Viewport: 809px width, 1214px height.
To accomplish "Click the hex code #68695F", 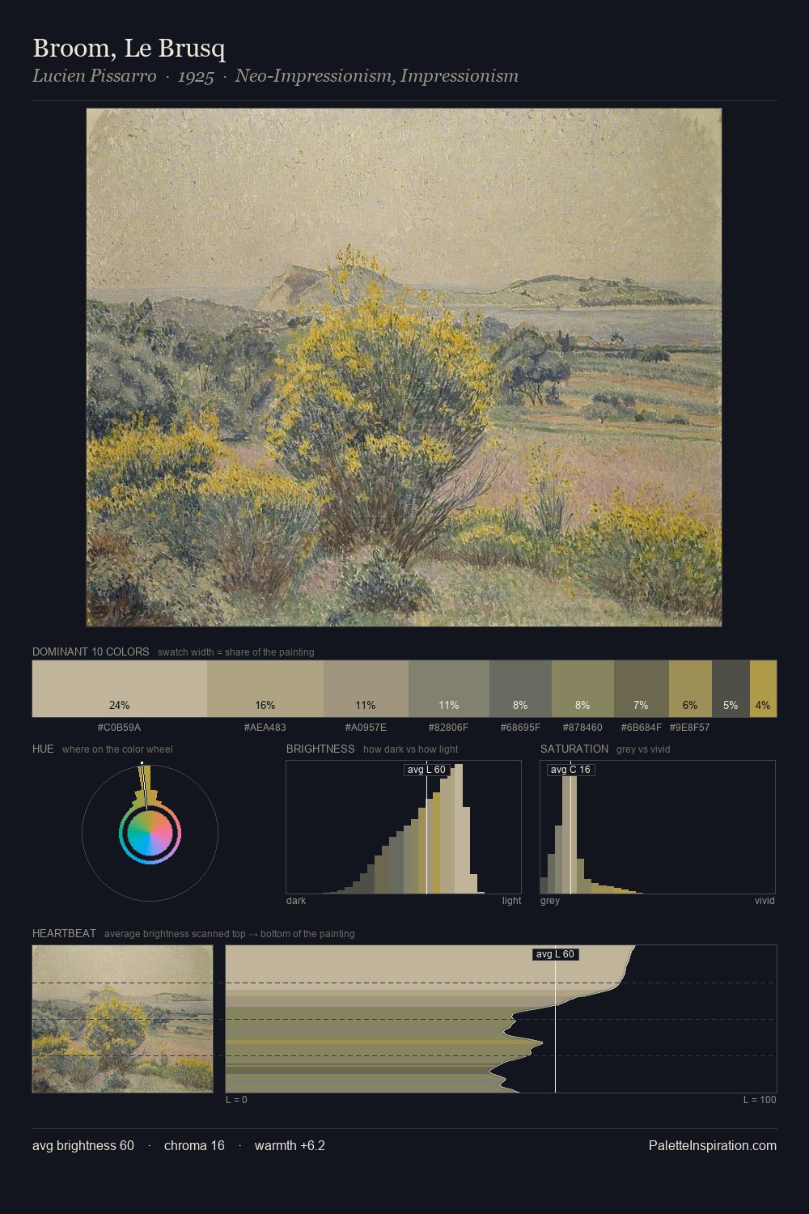I will tap(520, 728).
